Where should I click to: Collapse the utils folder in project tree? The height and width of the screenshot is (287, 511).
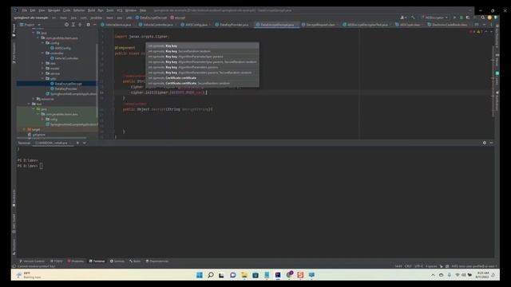(42, 78)
